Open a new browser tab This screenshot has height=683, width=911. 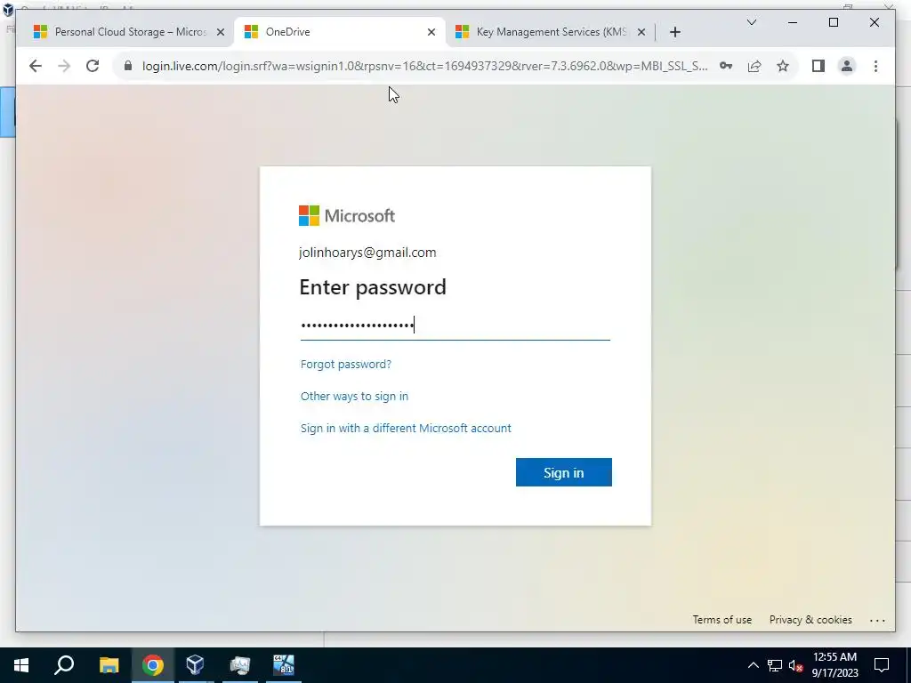(674, 33)
